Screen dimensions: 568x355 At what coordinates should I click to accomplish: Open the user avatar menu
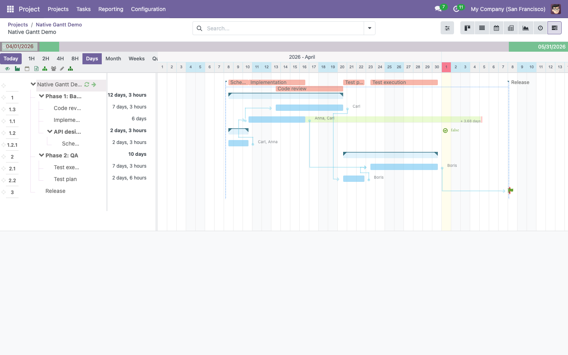click(556, 9)
